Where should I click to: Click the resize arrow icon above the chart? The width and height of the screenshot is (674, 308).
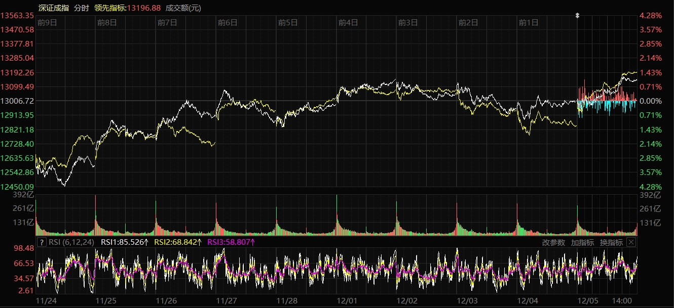pyautogui.click(x=577, y=16)
